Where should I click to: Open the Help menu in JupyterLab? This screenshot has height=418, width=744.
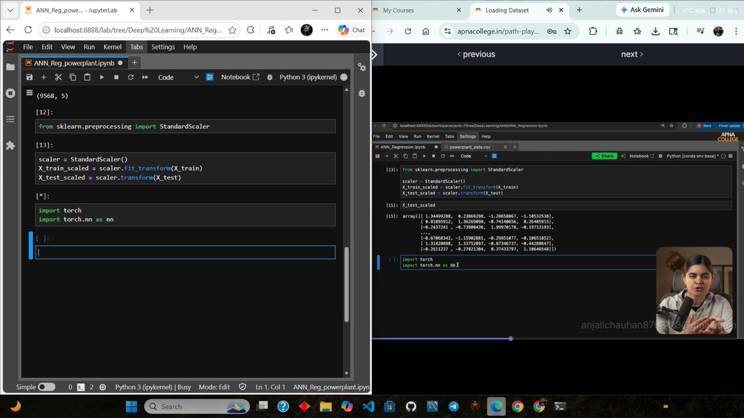[190, 47]
